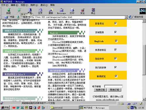146x110 pixels.
Task: Open the Netscape toolbar button
Action: (61, 11)
